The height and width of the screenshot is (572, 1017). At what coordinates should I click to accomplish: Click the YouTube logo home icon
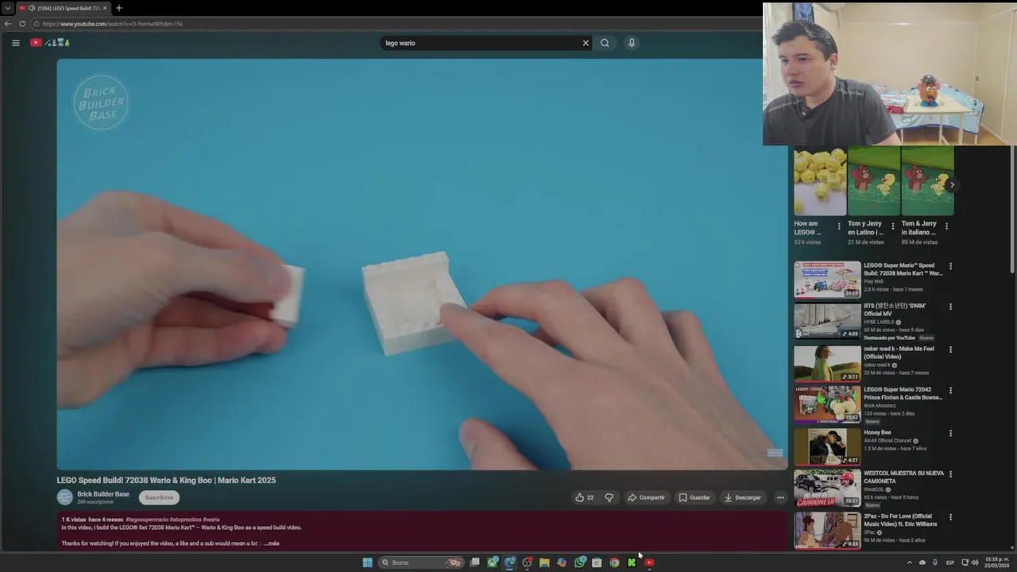point(36,43)
